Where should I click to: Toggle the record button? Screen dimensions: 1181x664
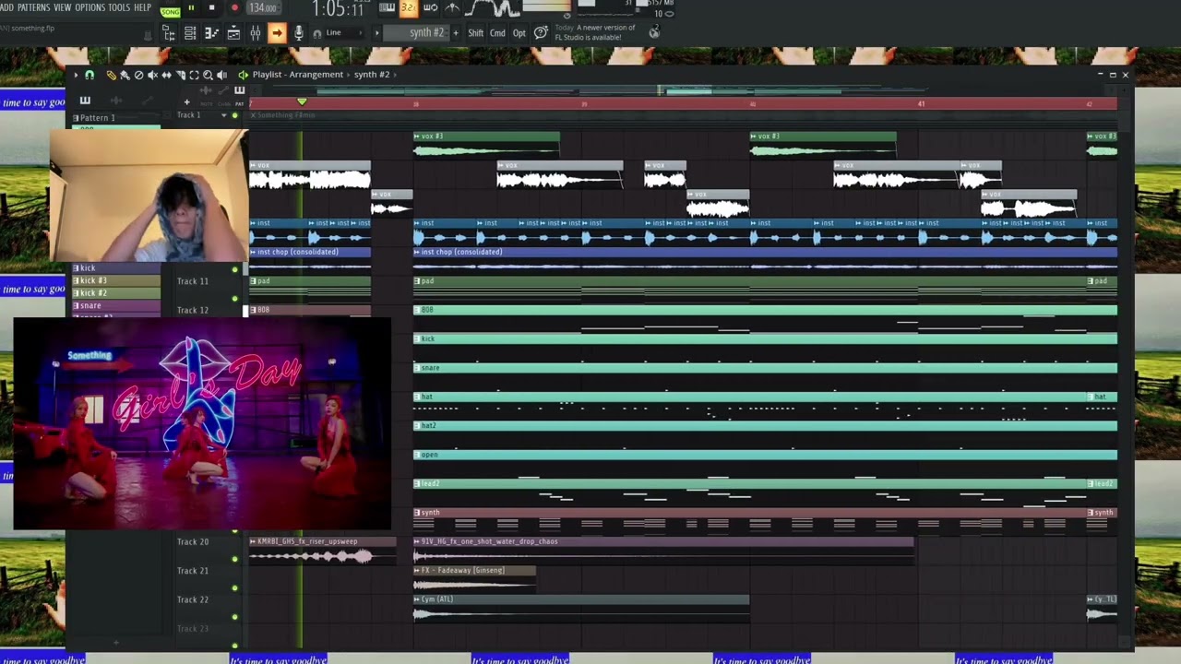[233, 8]
